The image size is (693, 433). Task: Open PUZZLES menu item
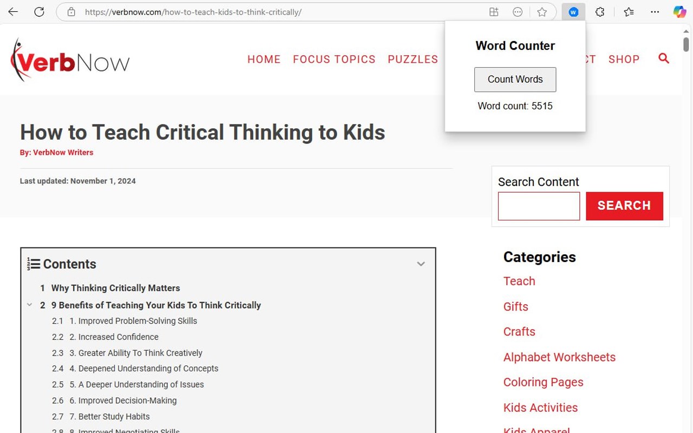tap(413, 60)
